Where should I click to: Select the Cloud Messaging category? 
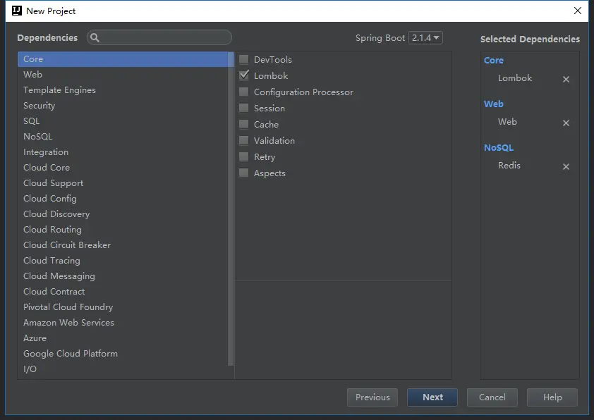123,276
